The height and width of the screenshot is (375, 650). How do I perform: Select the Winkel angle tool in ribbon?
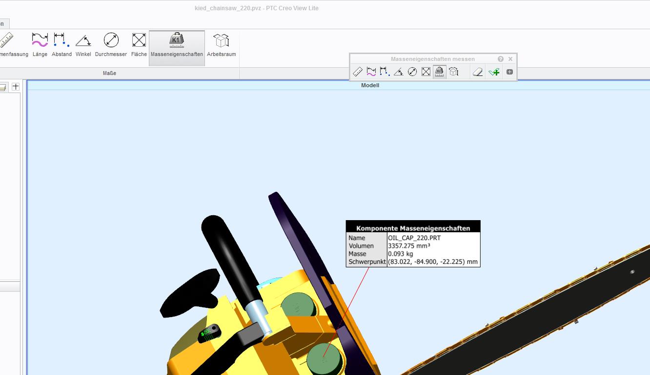(83, 45)
